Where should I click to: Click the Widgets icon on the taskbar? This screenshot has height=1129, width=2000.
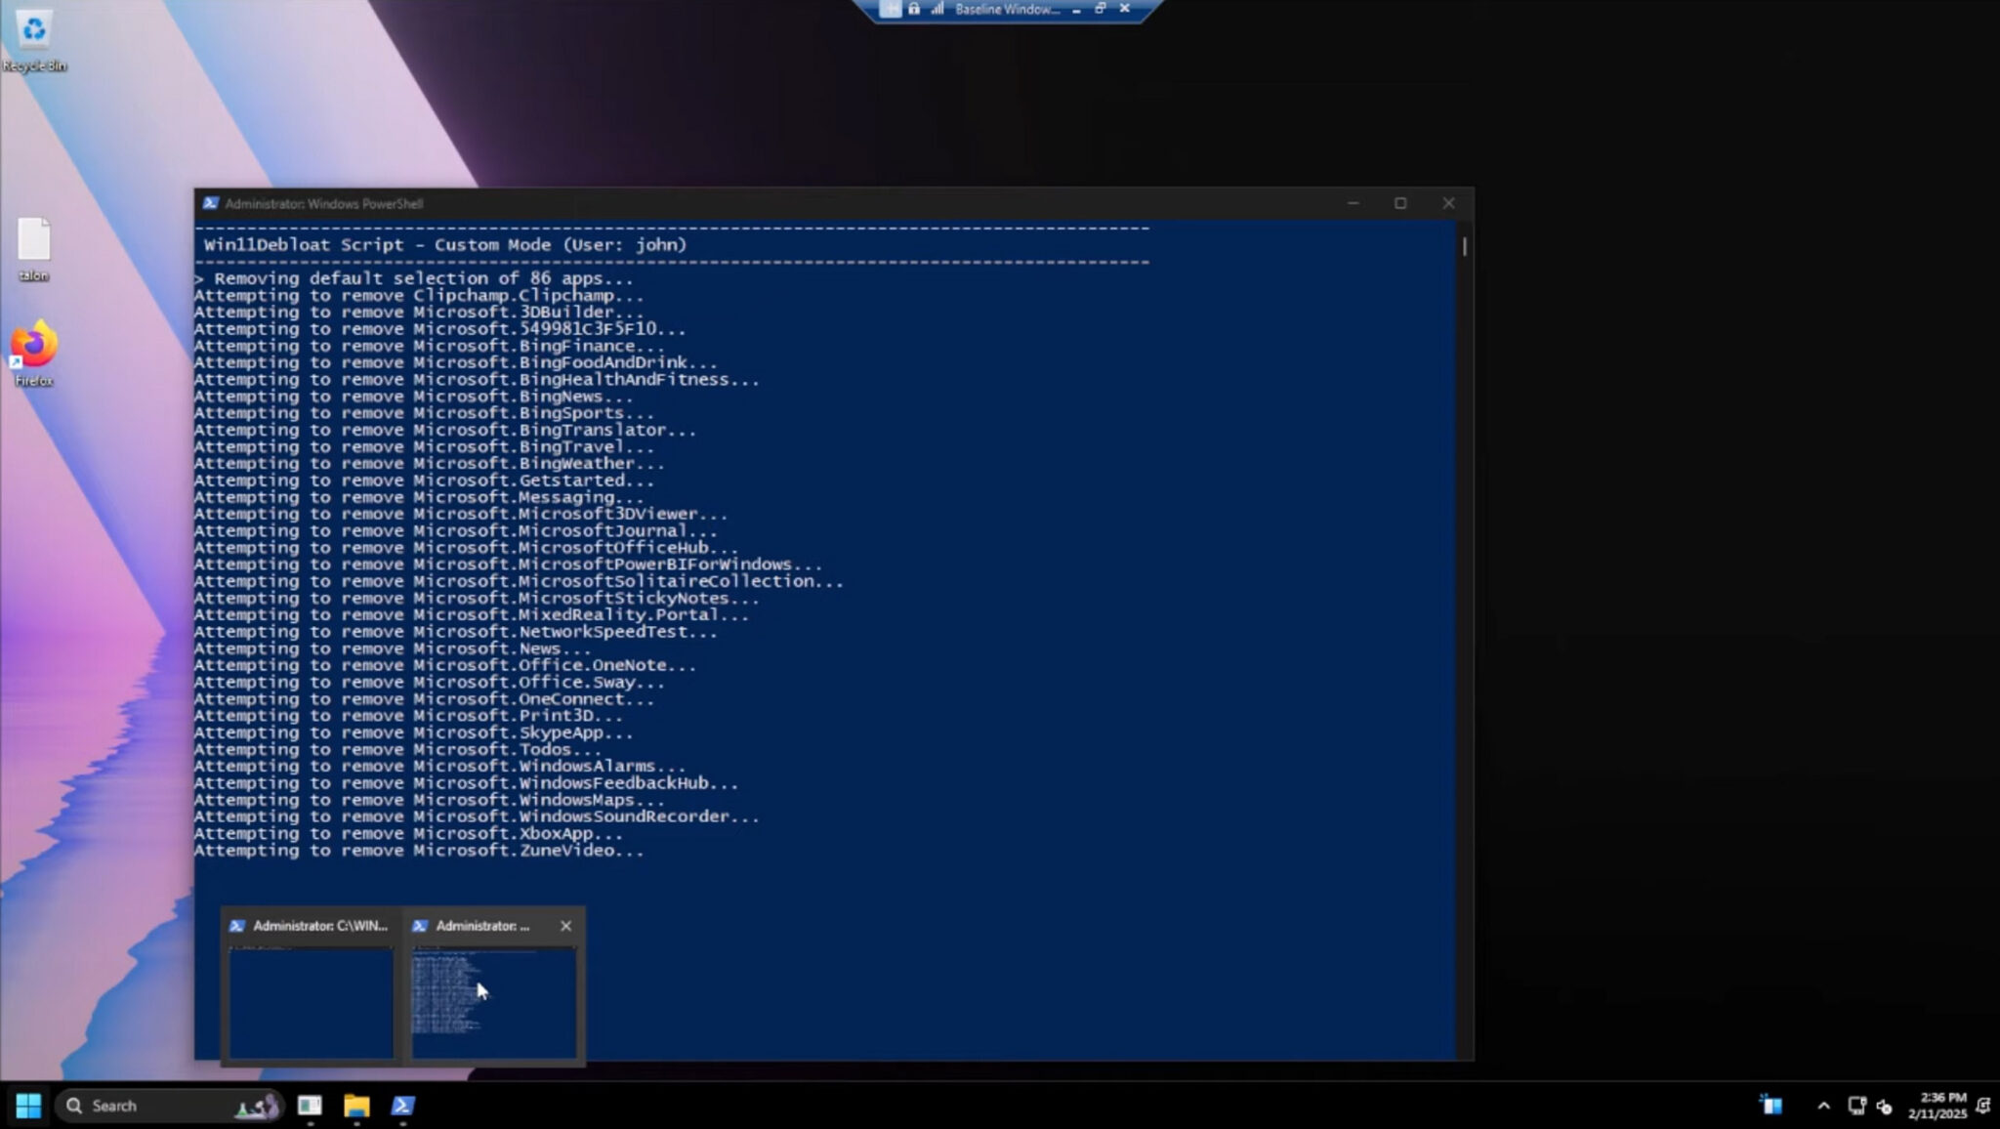(1771, 1105)
